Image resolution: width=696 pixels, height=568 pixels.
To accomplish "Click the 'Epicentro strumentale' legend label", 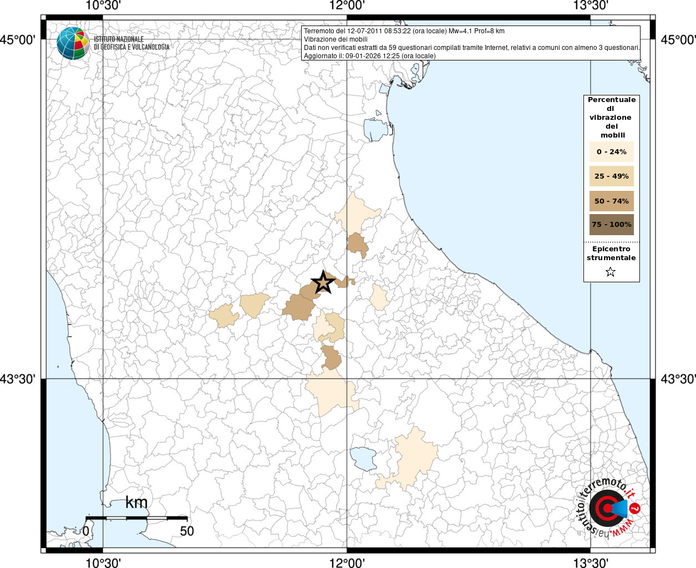I will click(x=611, y=253).
